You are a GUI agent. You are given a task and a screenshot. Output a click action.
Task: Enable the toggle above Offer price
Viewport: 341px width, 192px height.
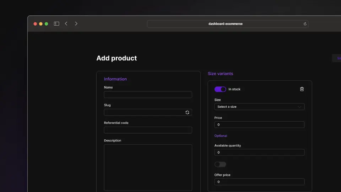point(220,164)
